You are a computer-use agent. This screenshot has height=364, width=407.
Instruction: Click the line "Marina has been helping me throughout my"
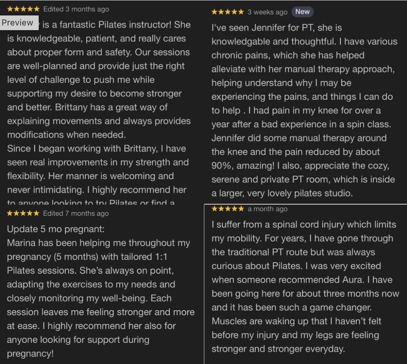(x=99, y=243)
